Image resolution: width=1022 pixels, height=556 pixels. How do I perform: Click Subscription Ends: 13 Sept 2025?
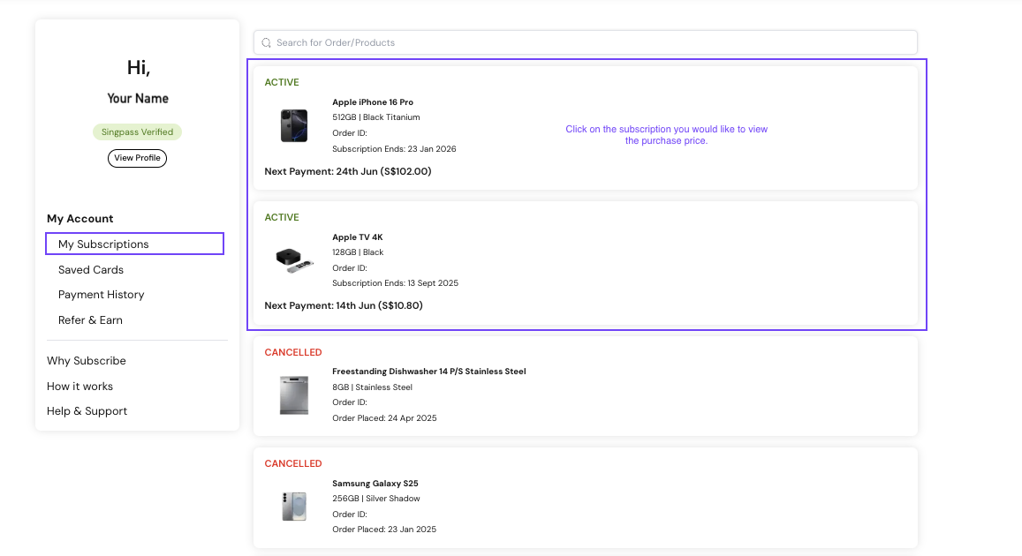tap(395, 283)
